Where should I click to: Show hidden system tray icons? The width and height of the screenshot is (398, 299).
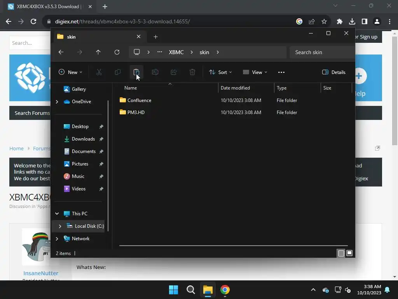(313, 290)
